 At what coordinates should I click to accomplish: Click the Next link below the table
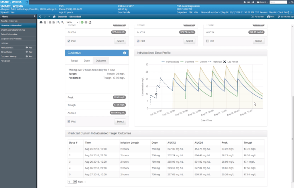coord(82,182)
